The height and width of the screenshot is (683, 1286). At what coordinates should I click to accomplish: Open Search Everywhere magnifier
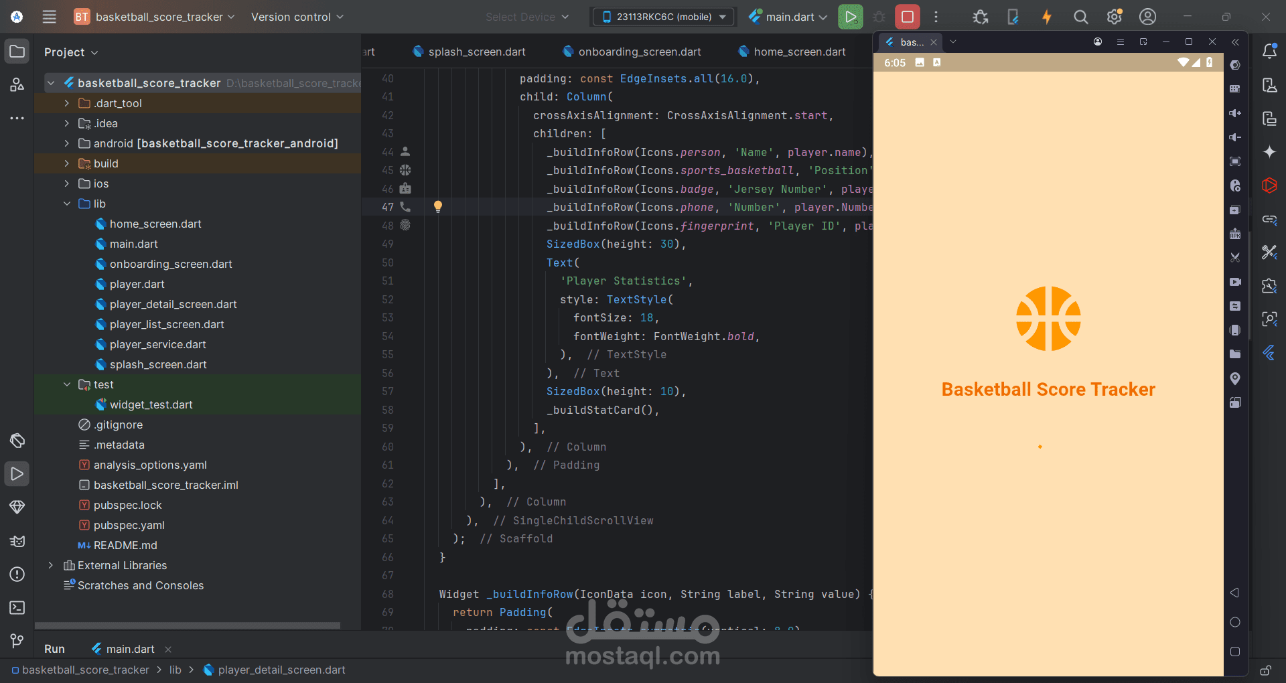click(1080, 17)
